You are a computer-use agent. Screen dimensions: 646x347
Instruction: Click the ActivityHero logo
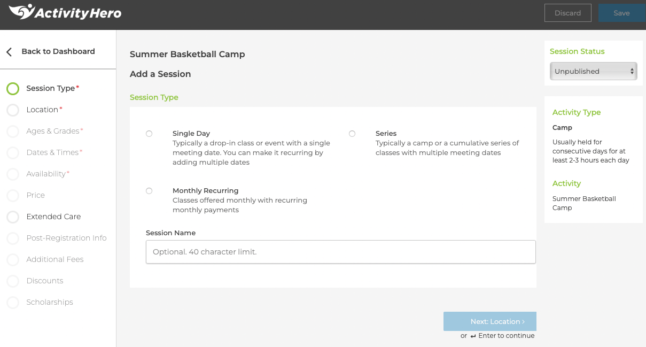click(x=65, y=12)
